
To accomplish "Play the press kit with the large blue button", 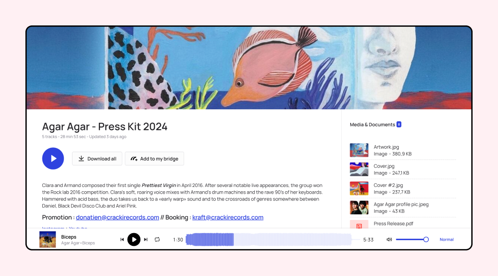I will pos(53,159).
